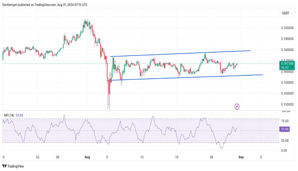Click the 25.00 level on MFI axis
This screenshot has height=171, width=298.
285,141
